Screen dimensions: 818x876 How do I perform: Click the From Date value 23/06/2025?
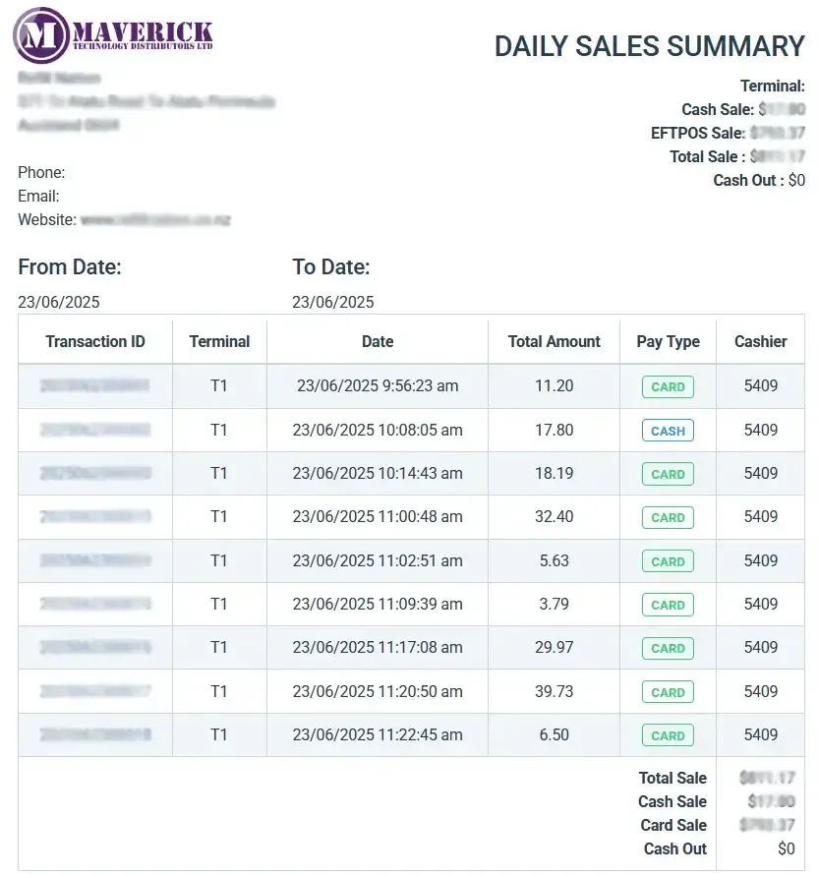[x=59, y=302]
